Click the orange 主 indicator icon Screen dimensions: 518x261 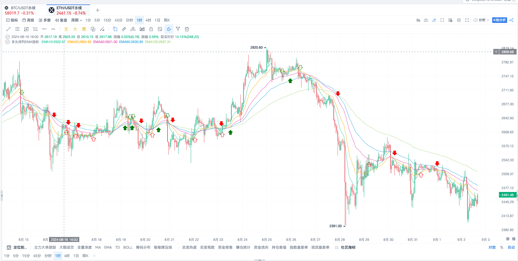pyautogui.click(x=66, y=29)
